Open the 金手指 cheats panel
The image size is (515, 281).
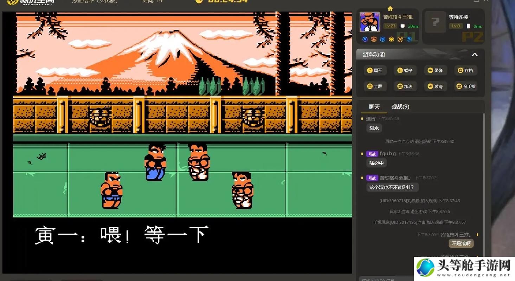coord(465,86)
